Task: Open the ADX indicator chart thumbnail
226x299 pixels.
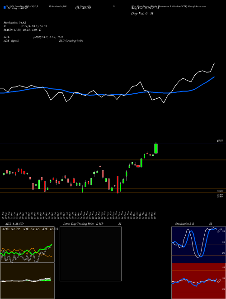Action: pyautogui.click(x=27, y=245)
